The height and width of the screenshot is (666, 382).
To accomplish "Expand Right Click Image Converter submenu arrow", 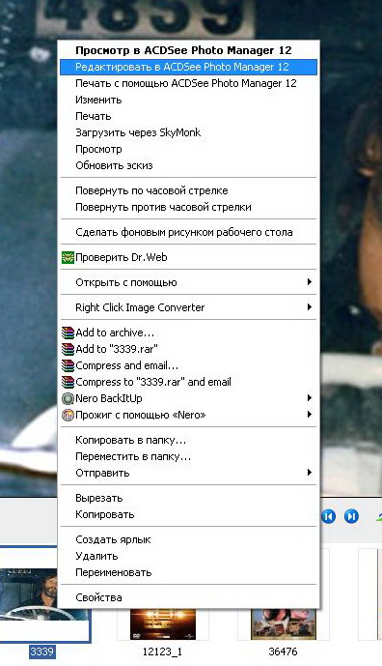I will point(310,307).
